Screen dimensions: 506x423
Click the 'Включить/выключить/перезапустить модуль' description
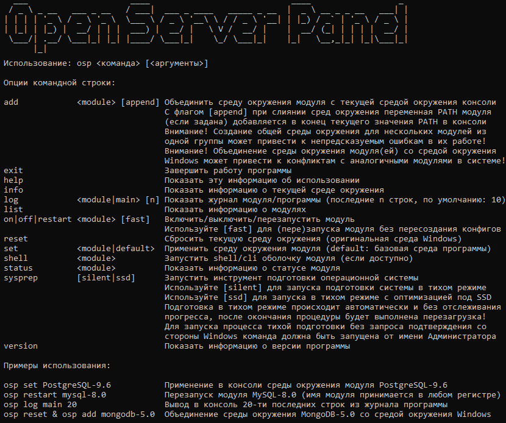[x=260, y=219]
